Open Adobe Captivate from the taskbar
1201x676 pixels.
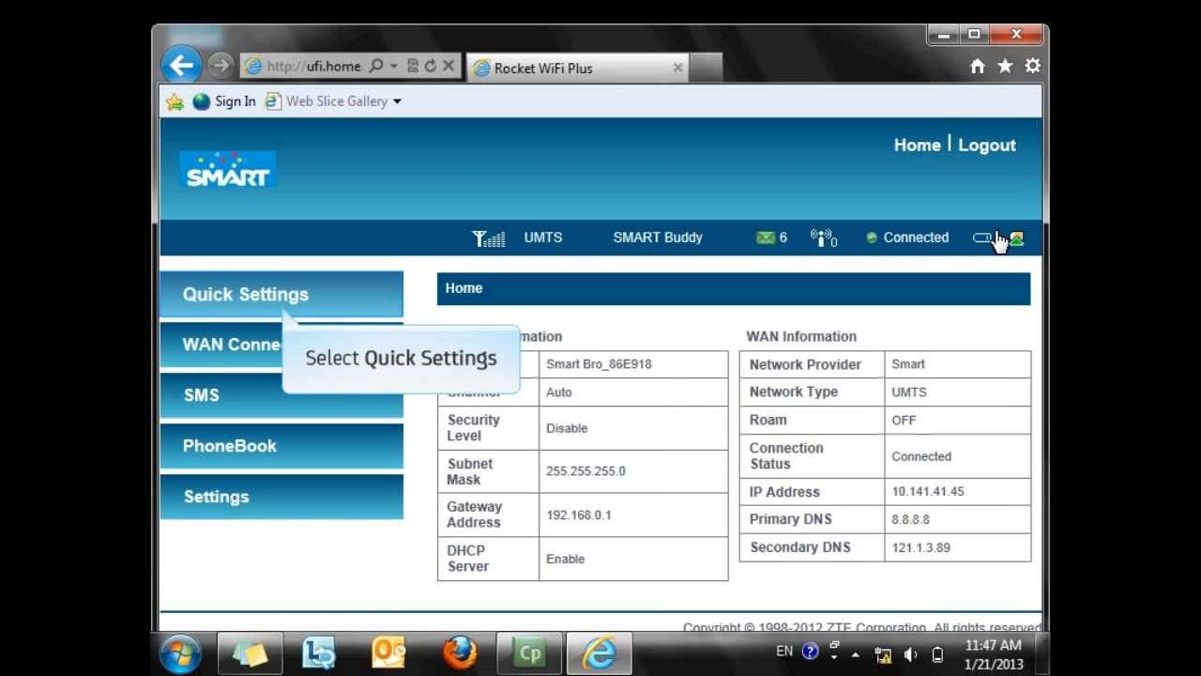(x=529, y=653)
